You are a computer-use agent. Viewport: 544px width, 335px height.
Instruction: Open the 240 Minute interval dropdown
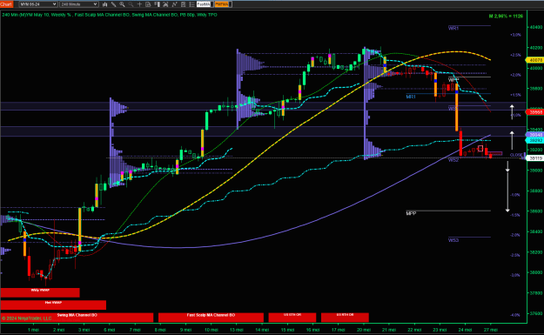click(79, 4)
